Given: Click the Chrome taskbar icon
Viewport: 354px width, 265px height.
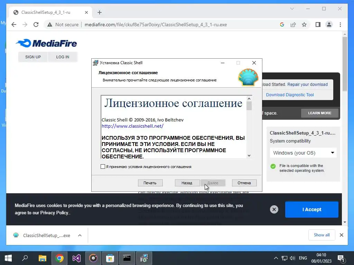Looking at the screenshot, I should pyautogui.click(x=59, y=258).
